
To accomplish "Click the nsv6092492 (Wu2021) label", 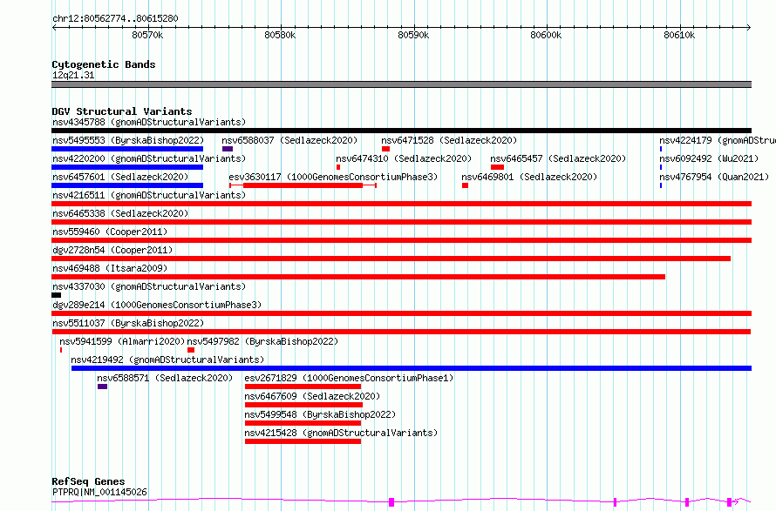I will [x=709, y=158].
